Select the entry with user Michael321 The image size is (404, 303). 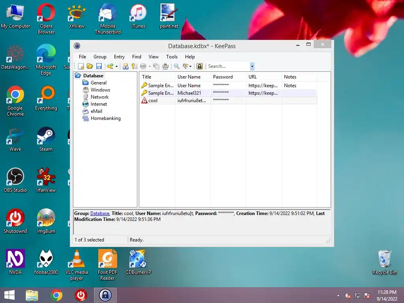point(228,93)
